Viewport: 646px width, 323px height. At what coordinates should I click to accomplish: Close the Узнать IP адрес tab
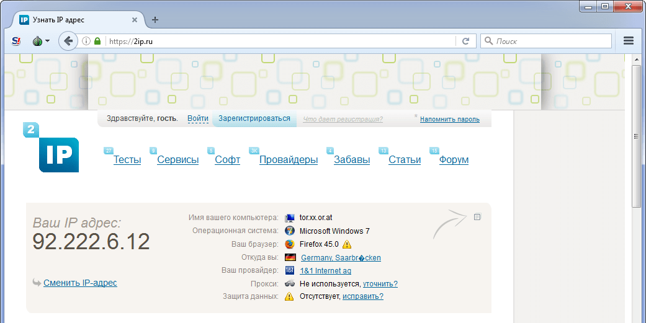[134, 20]
